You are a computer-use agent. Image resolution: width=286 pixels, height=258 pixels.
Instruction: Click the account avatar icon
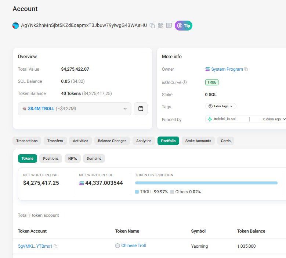point(15,26)
